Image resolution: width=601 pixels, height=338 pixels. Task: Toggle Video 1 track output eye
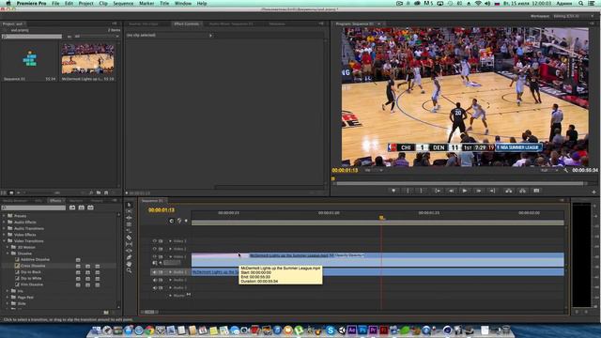pyautogui.click(x=154, y=256)
